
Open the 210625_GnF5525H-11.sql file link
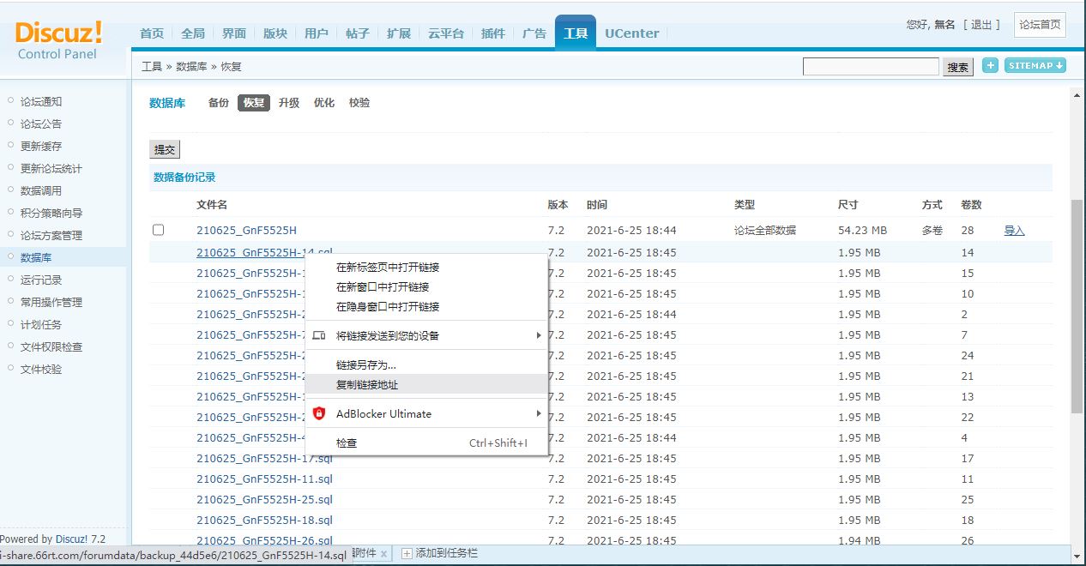click(264, 479)
